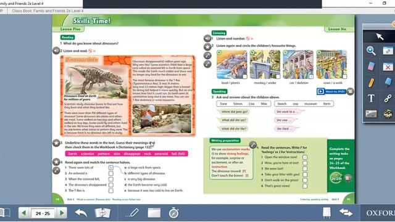Click 'What did she like?' speech bubble

[x=233, y=129]
